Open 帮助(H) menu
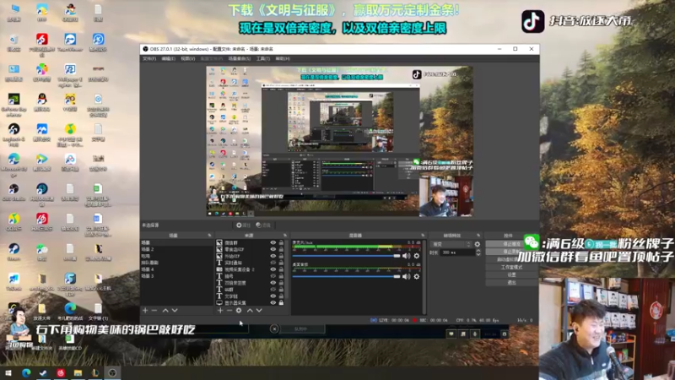 pyautogui.click(x=283, y=58)
